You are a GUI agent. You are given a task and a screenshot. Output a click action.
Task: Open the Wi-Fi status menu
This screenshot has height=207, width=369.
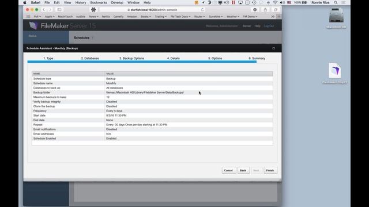275,2
